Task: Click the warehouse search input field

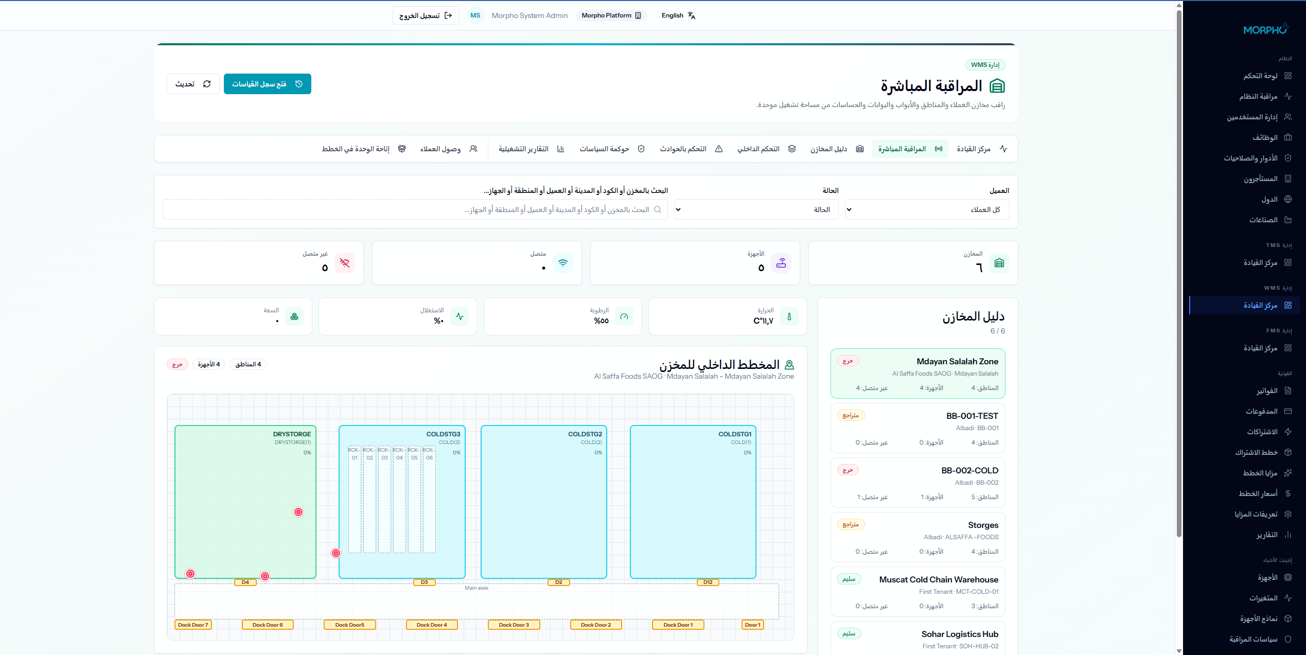Action: pyautogui.click(x=415, y=209)
